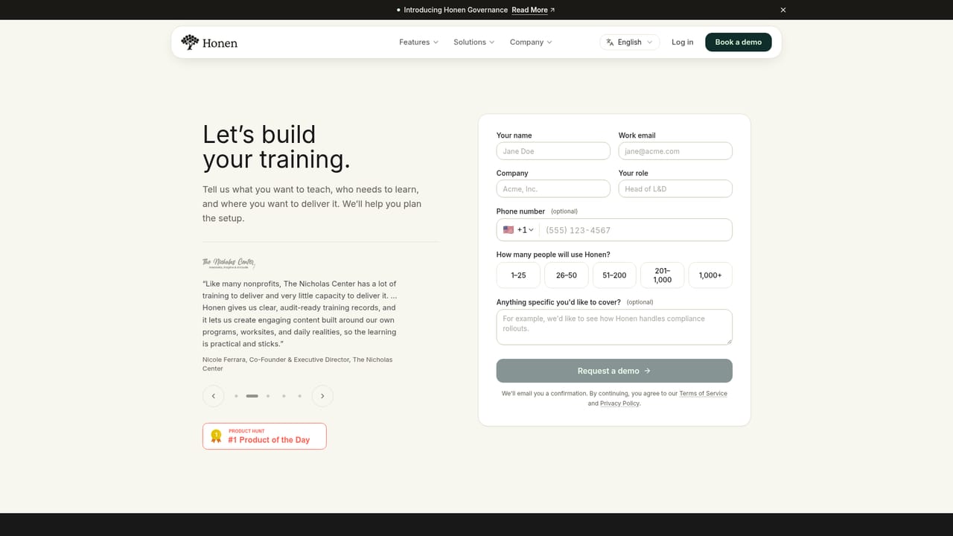Image resolution: width=953 pixels, height=536 pixels.
Task: Click the Log in link
Action: pos(682,42)
